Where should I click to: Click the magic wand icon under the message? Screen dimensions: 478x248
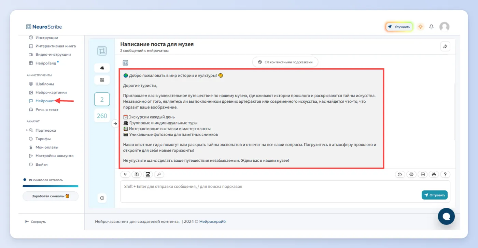(159, 174)
